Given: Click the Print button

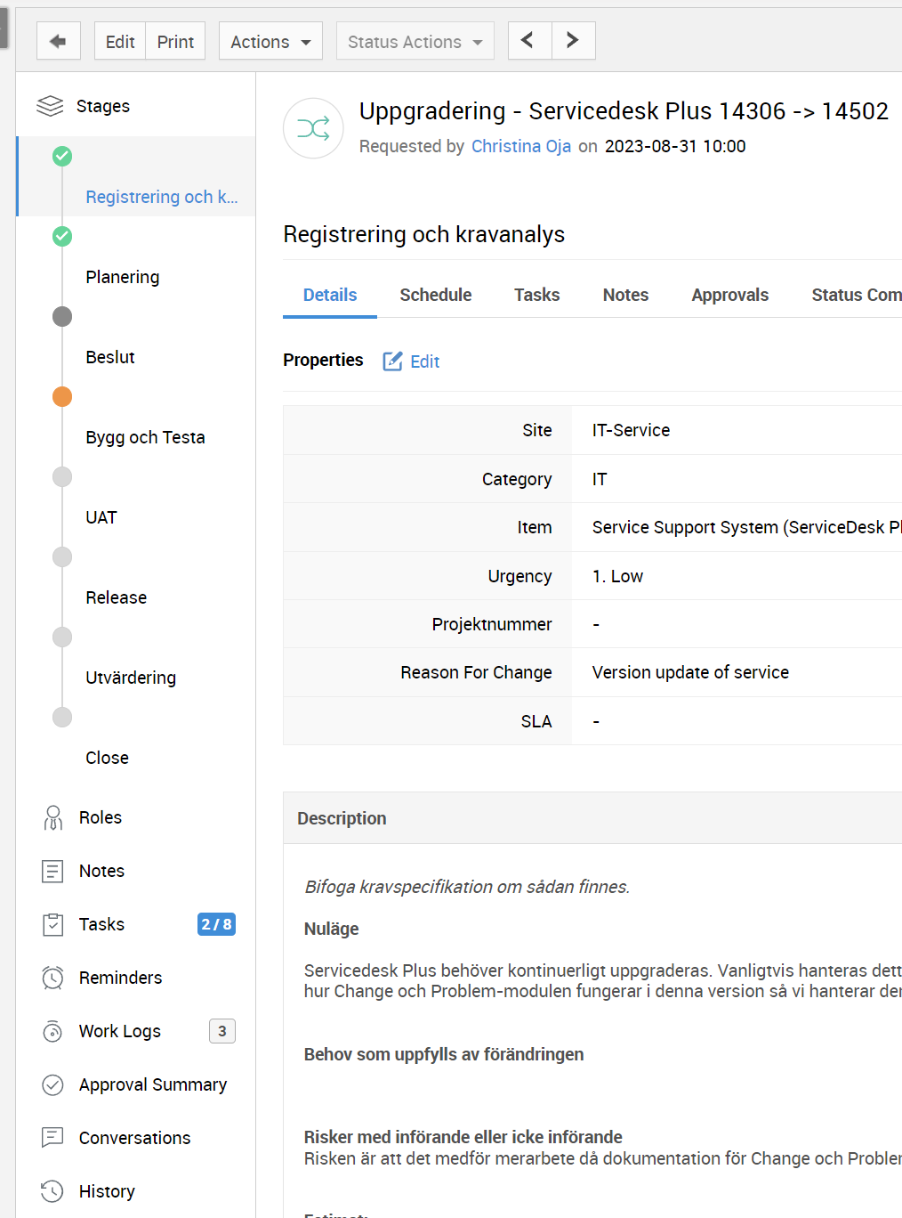Looking at the screenshot, I should pos(175,41).
